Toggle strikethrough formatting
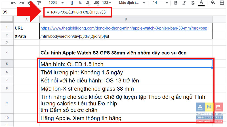The image size is (227, 127). tap(193, 3)
